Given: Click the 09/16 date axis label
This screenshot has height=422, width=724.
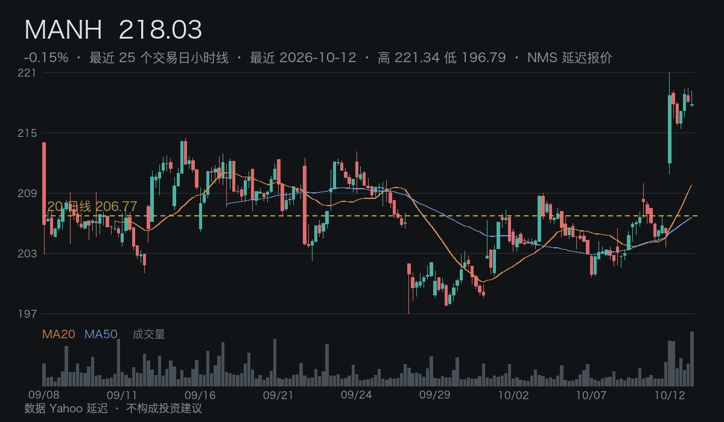Looking at the screenshot, I should (200, 395).
